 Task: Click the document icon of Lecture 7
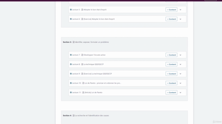(82, 55)
